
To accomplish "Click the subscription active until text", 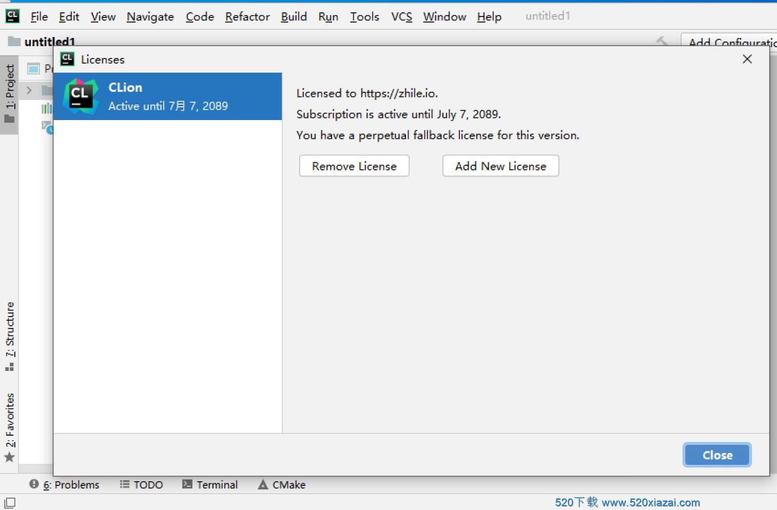I will (398, 114).
